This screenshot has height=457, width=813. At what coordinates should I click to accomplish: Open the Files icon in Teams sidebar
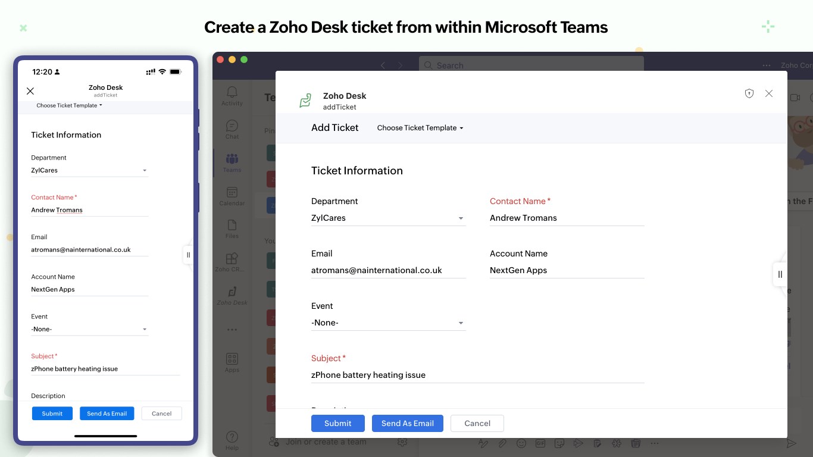(232, 227)
